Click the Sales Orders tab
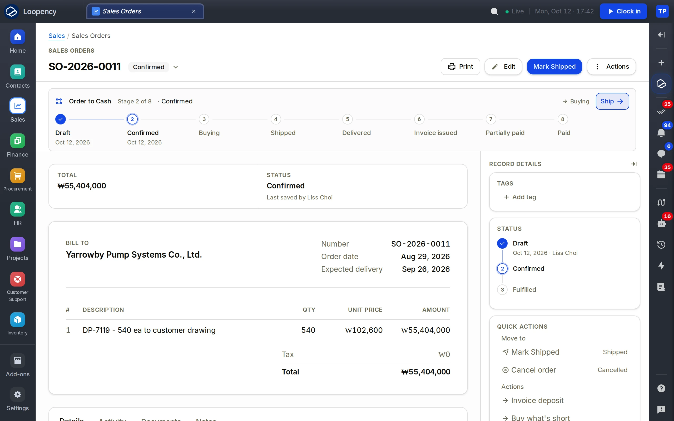Viewport: 674px width, 421px height. click(145, 11)
